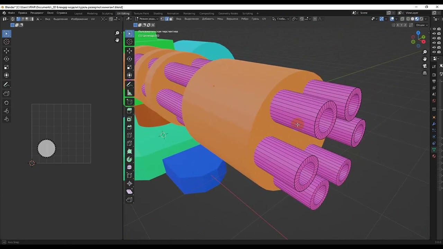The height and width of the screenshot is (249, 443).
Task: Toggle camera view in the viewport
Action: click(x=425, y=66)
